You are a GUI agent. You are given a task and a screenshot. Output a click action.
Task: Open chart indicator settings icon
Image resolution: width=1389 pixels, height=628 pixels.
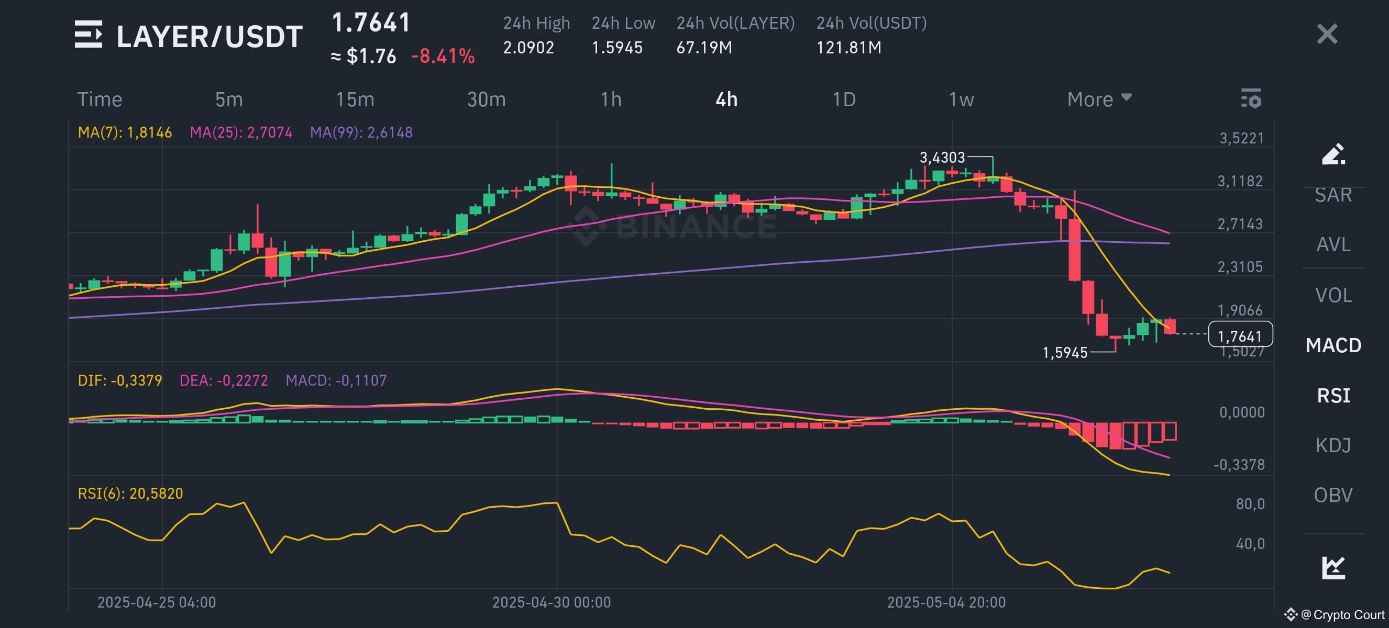pos(1251,98)
